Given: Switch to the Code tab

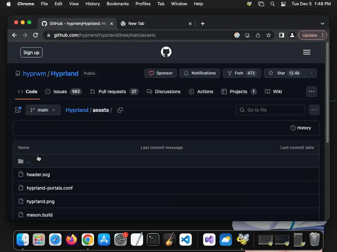Looking at the screenshot, I should (x=28, y=92).
